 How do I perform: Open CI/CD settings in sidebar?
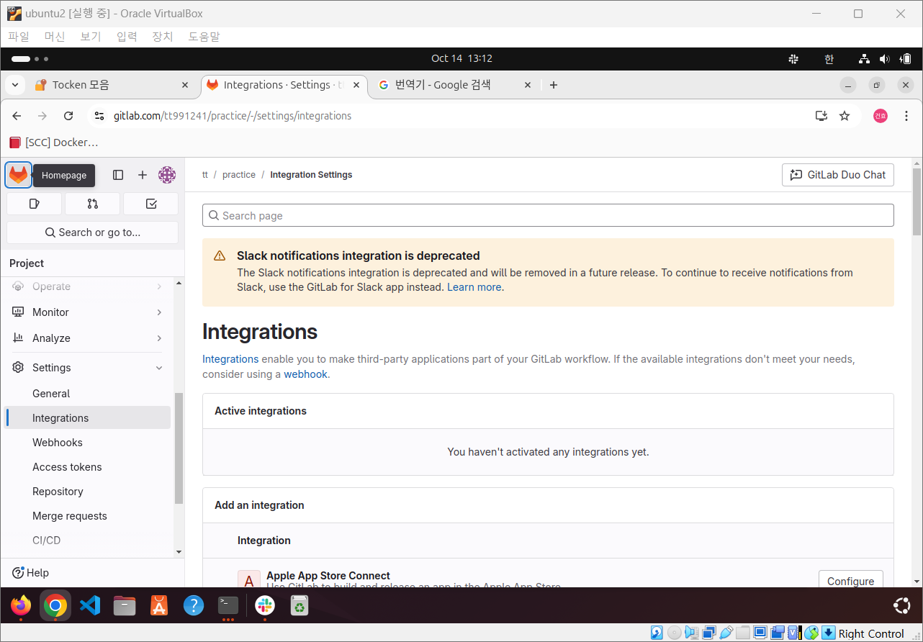point(89,541)
